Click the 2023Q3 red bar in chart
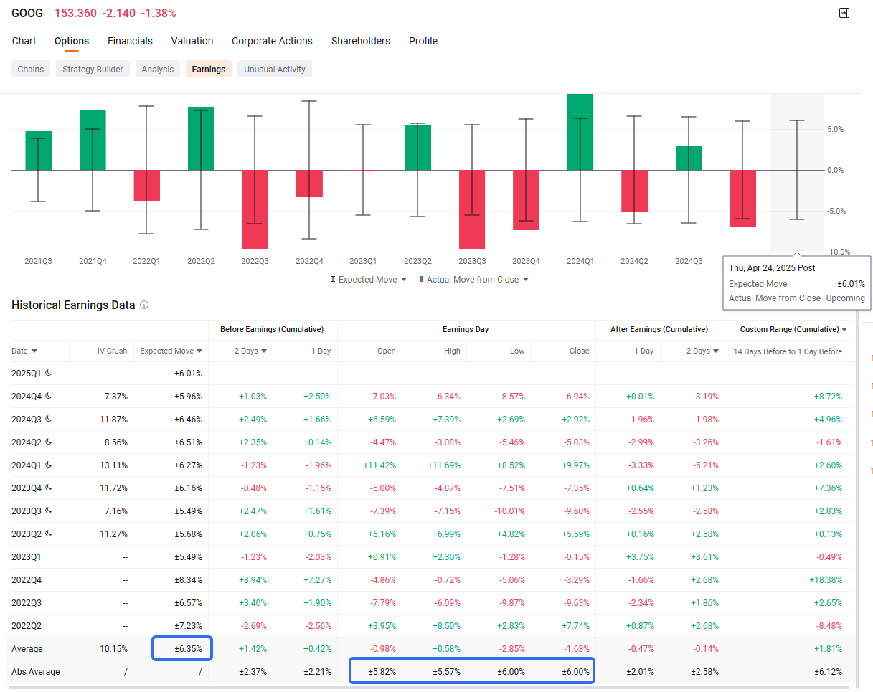The image size is (873, 692). click(x=472, y=209)
